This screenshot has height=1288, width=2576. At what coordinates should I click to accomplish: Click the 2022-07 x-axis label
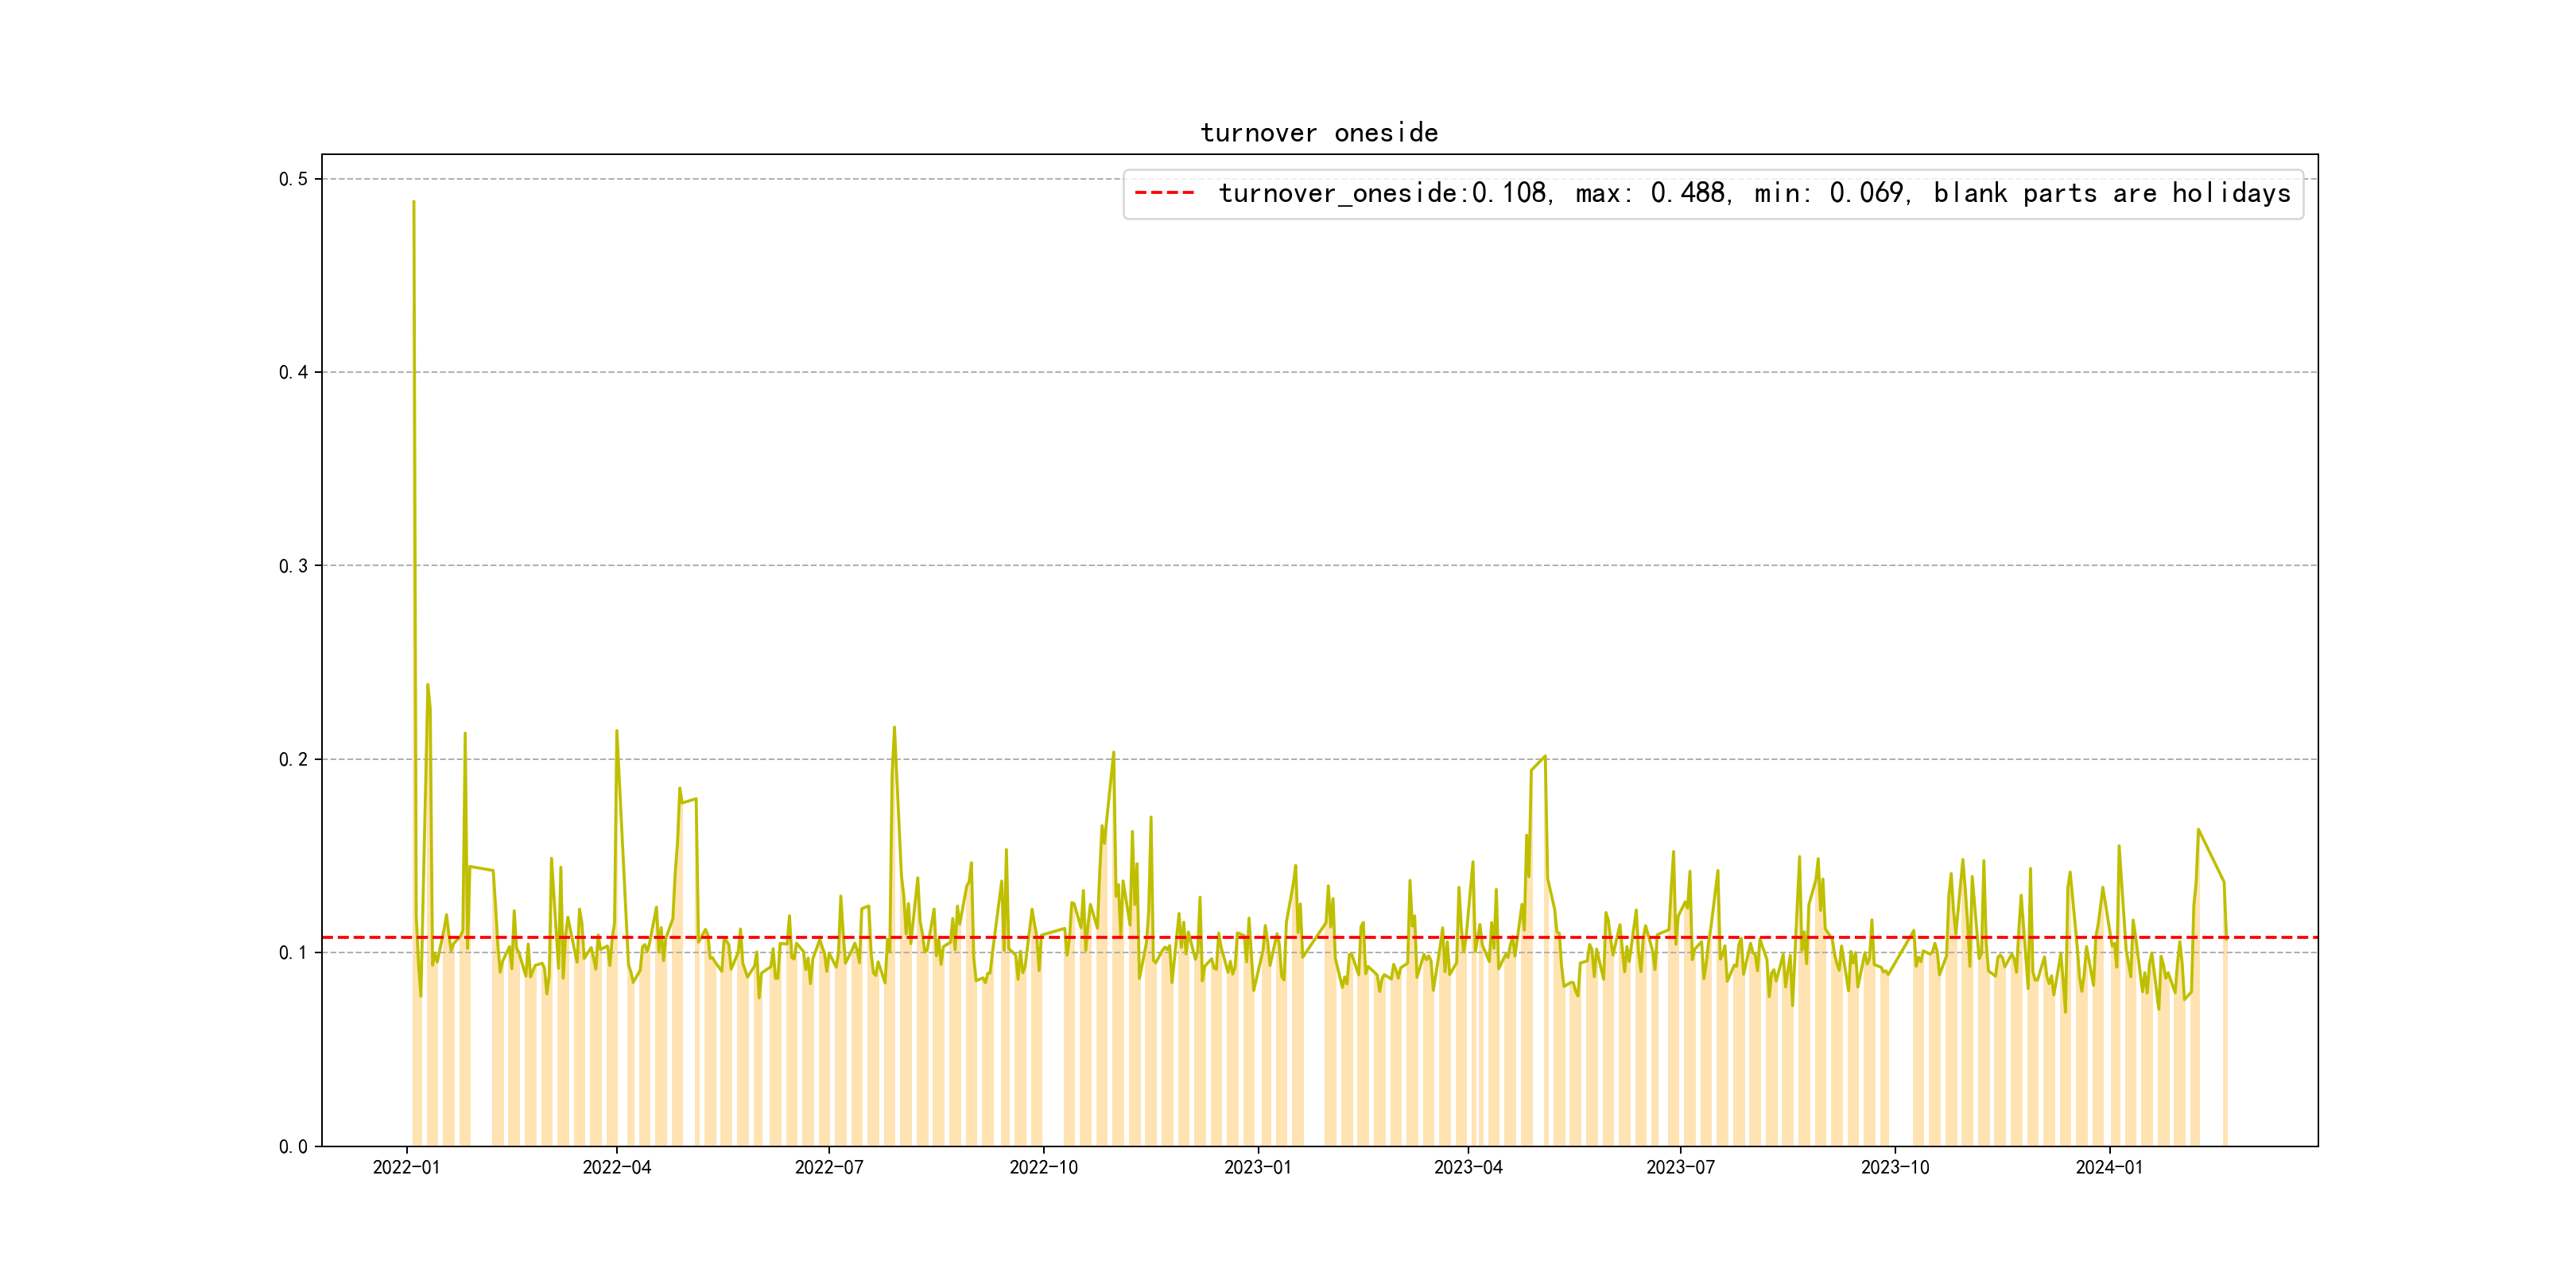click(x=828, y=1167)
